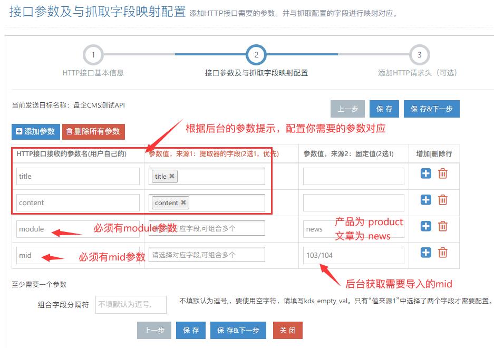Viewport: 494px width, 348px height.
Task: Click the top 保存&下一步 button
Action: coord(432,109)
